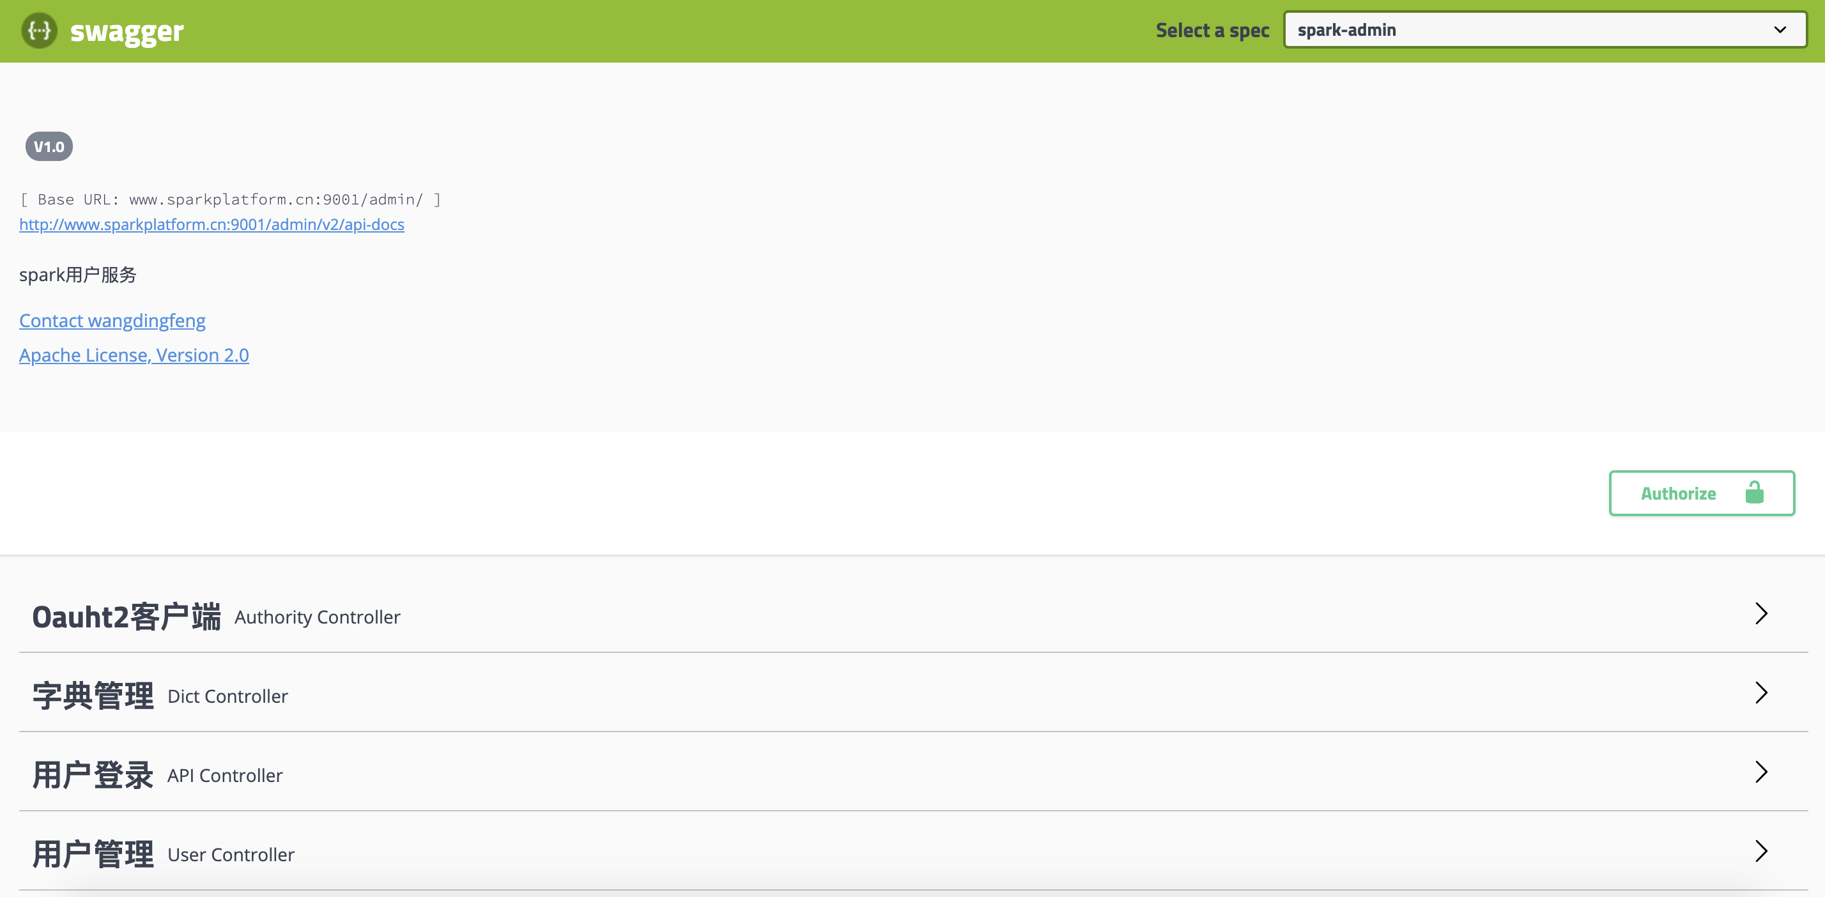The width and height of the screenshot is (1825, 897).
Task: Open Apache License, Version 2.0 link
Action: (x=134, y=355)
